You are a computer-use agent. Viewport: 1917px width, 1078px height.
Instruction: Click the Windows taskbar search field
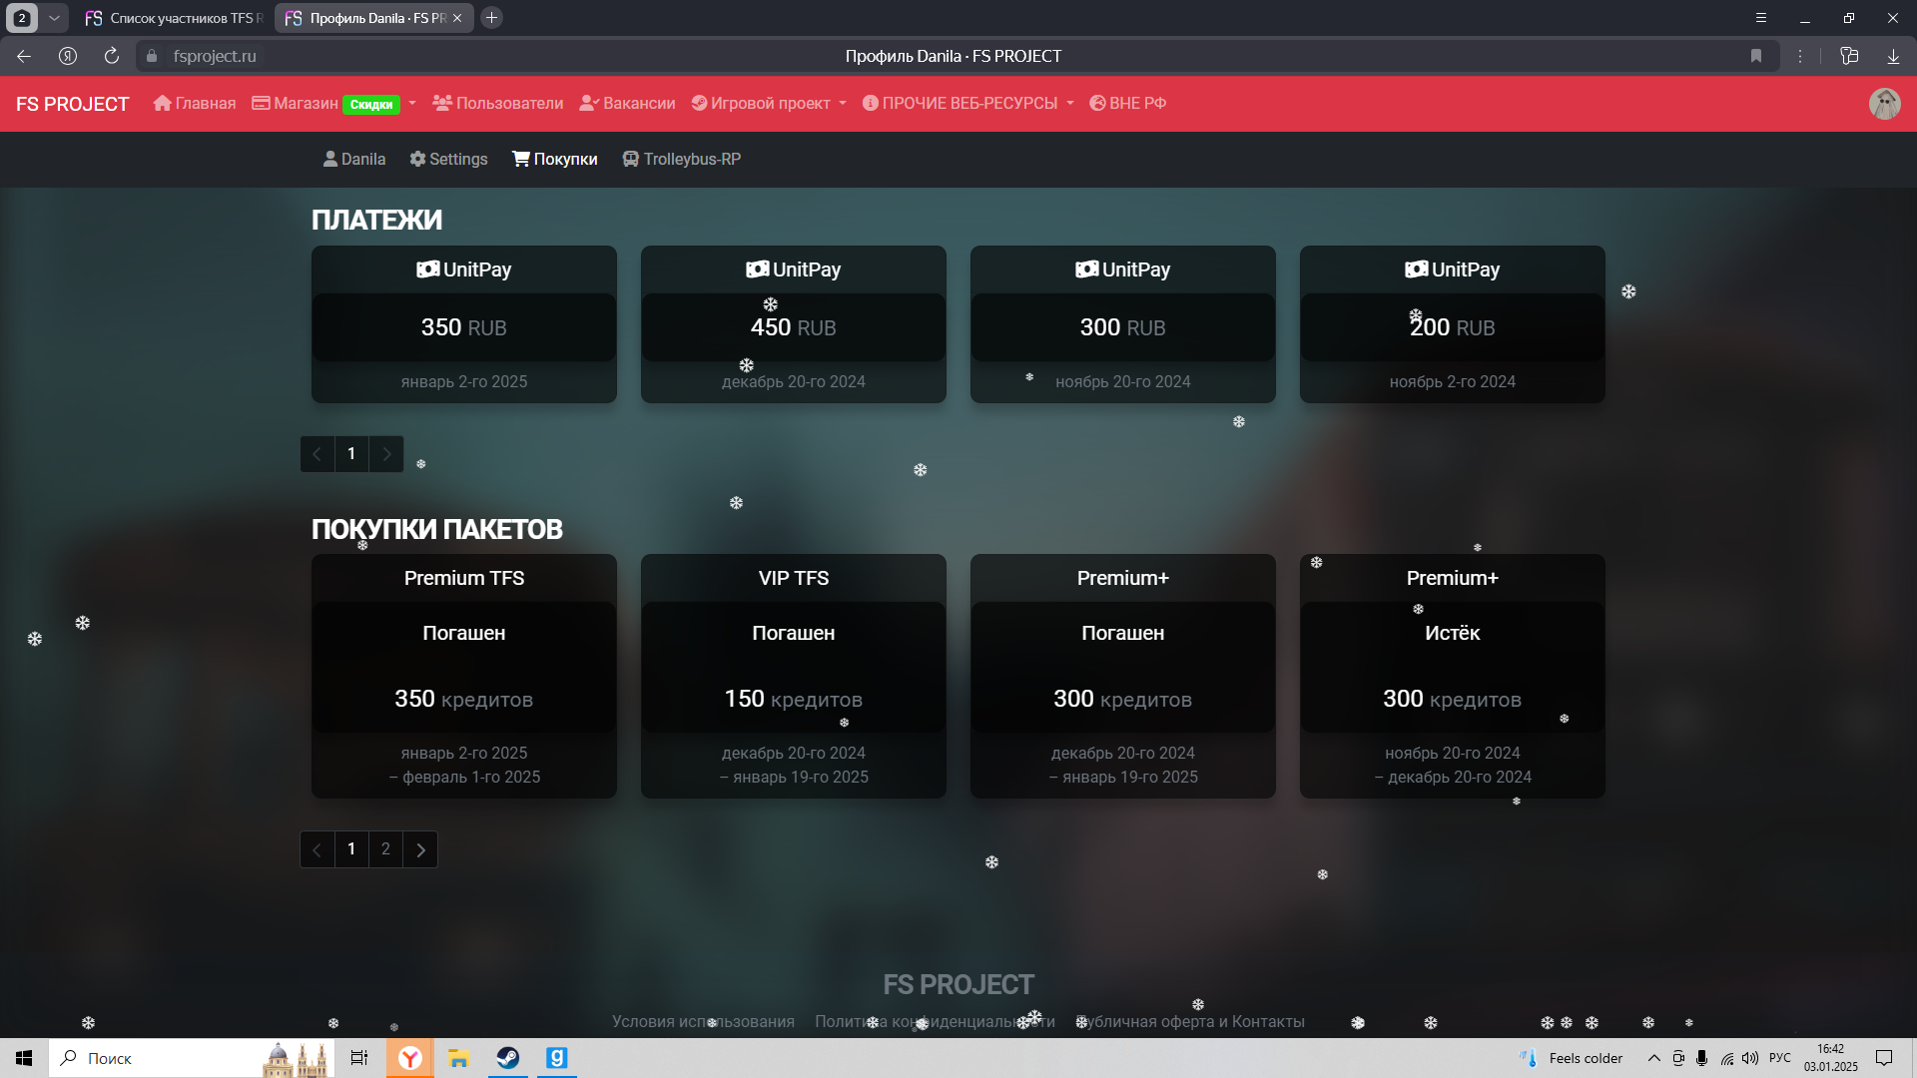[160, 1058]
